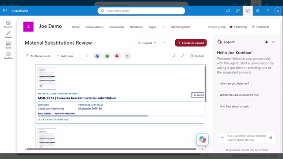The width and height of the screenshot is (283, 159).
Task: Click the Add view button
Action: [x=65, y=56]
